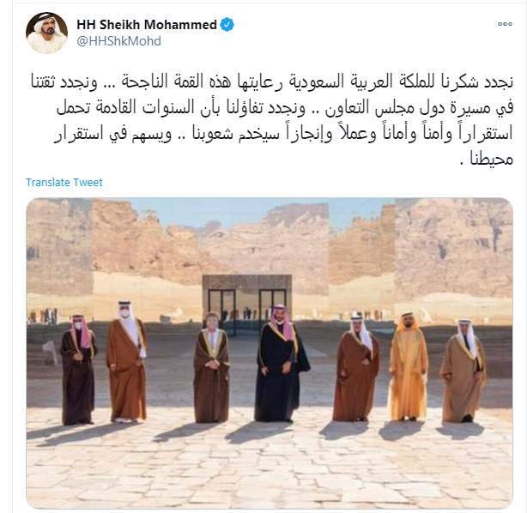This screenshot has height=513, width=527.
Task: Click the HH Sheikh Mohammed display name
Action: click(x=147, y=25)
